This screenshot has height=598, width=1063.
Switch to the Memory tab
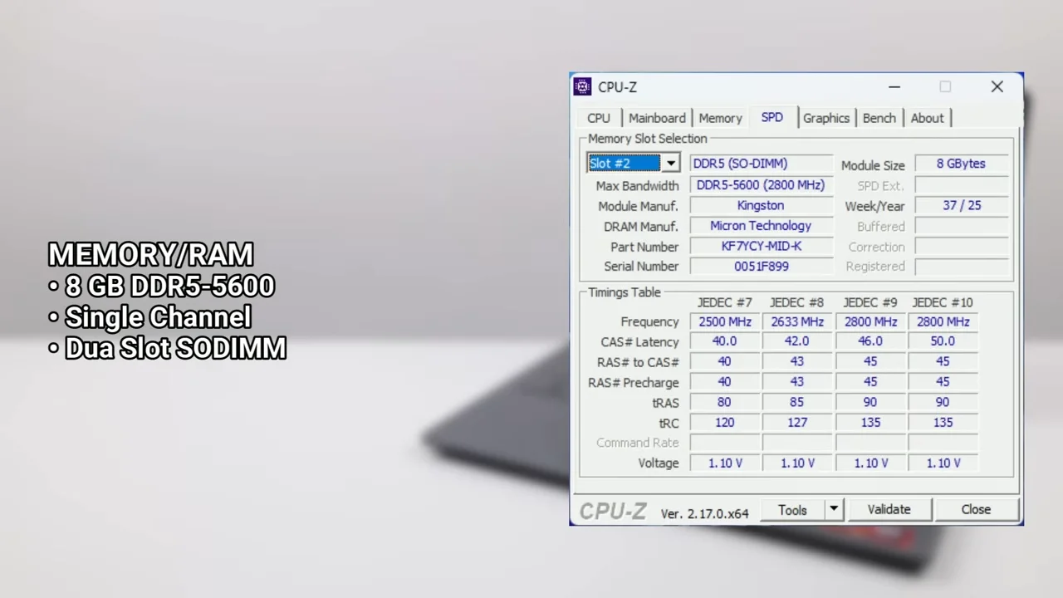coord(720,118)
